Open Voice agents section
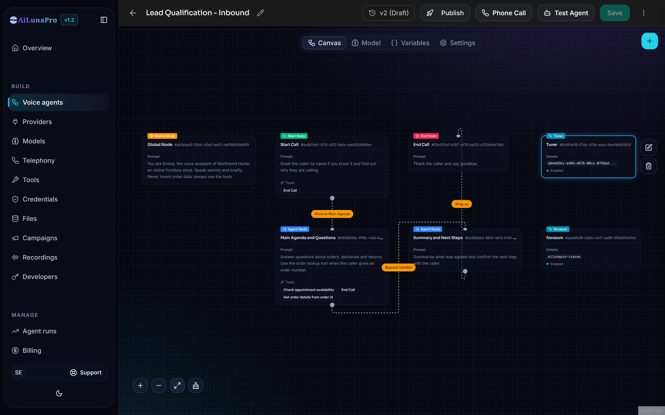Image resolution: width=665 pixels, height=415 pixels. tap(59, 102)
